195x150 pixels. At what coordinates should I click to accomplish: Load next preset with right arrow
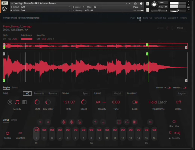(x=130, y=3)
